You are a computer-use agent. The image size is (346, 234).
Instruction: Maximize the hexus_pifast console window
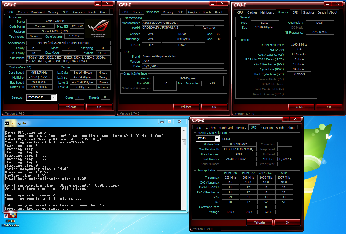pos(170,121)
